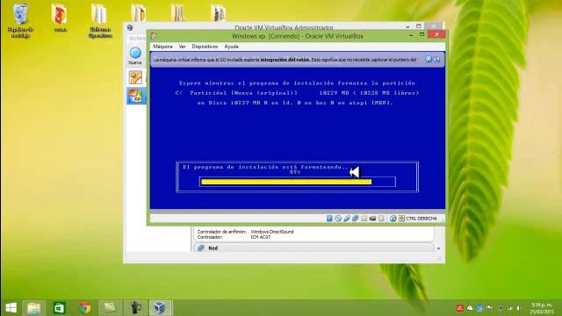Click the host key indicator beside CTRL DERECHA
This screenshot has width=562, height=316.
pyautogui.click(x=402, y=219)
